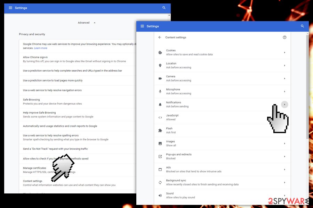The width and height of the screenshot is (313, 208).
Task: Expand Location settings chevron
Action: pyautogui.click(x=284, y=66)
